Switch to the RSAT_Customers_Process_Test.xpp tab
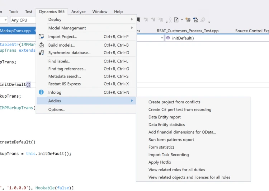Screen dimensions: 269x191 click(188, 31)
